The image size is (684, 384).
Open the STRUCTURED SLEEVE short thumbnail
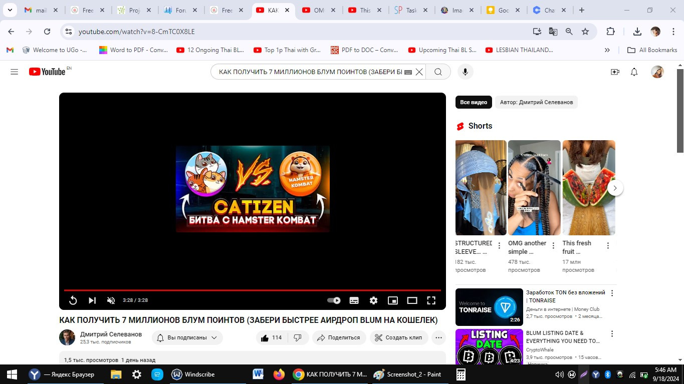point(481,188)
